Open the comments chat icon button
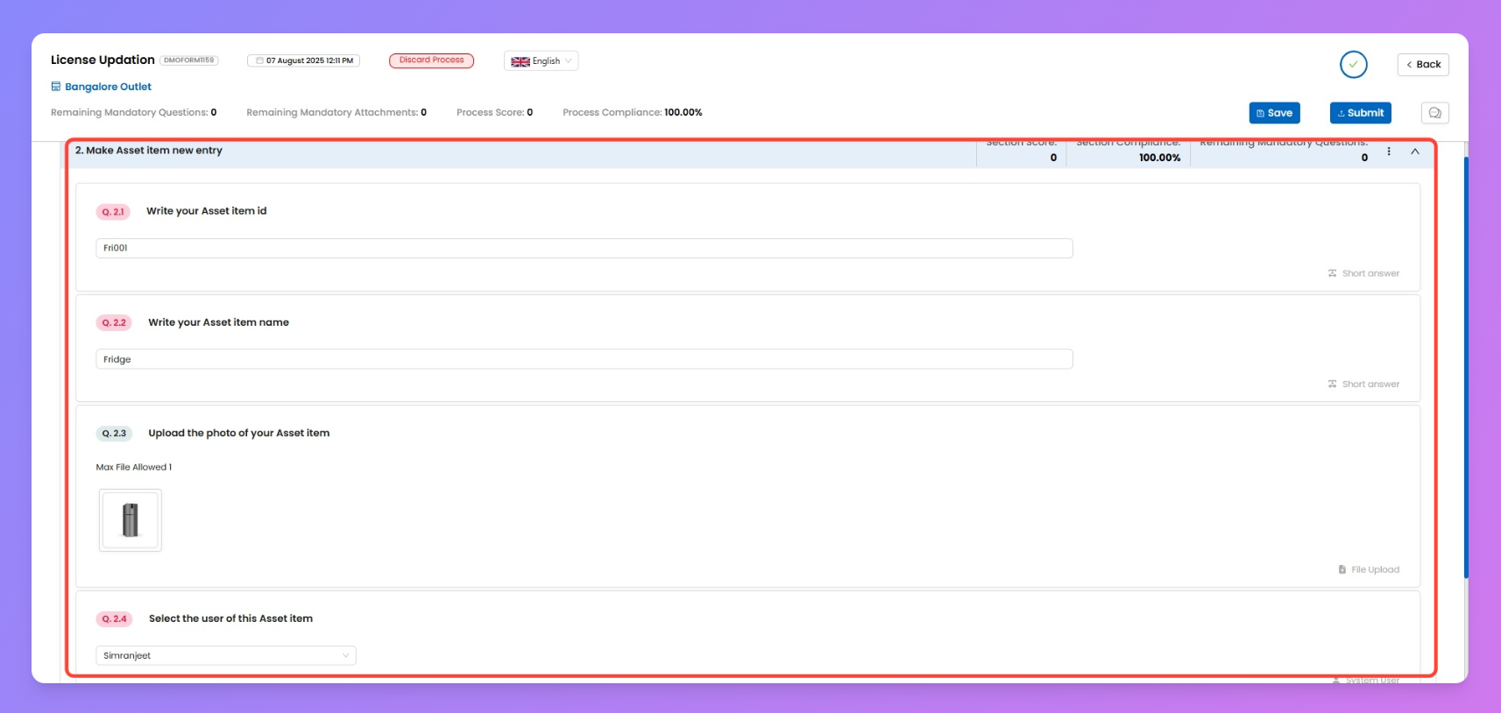This screenshot has height=713, width=1501. (1434, 113)
